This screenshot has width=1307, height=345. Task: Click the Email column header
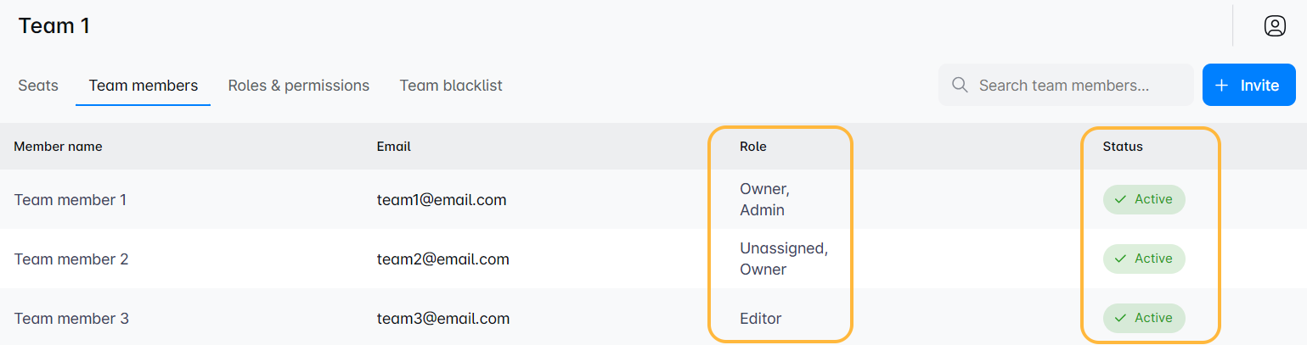point(393,147)
